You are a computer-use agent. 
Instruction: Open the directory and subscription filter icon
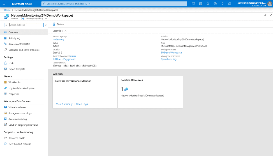pos(201,4)
